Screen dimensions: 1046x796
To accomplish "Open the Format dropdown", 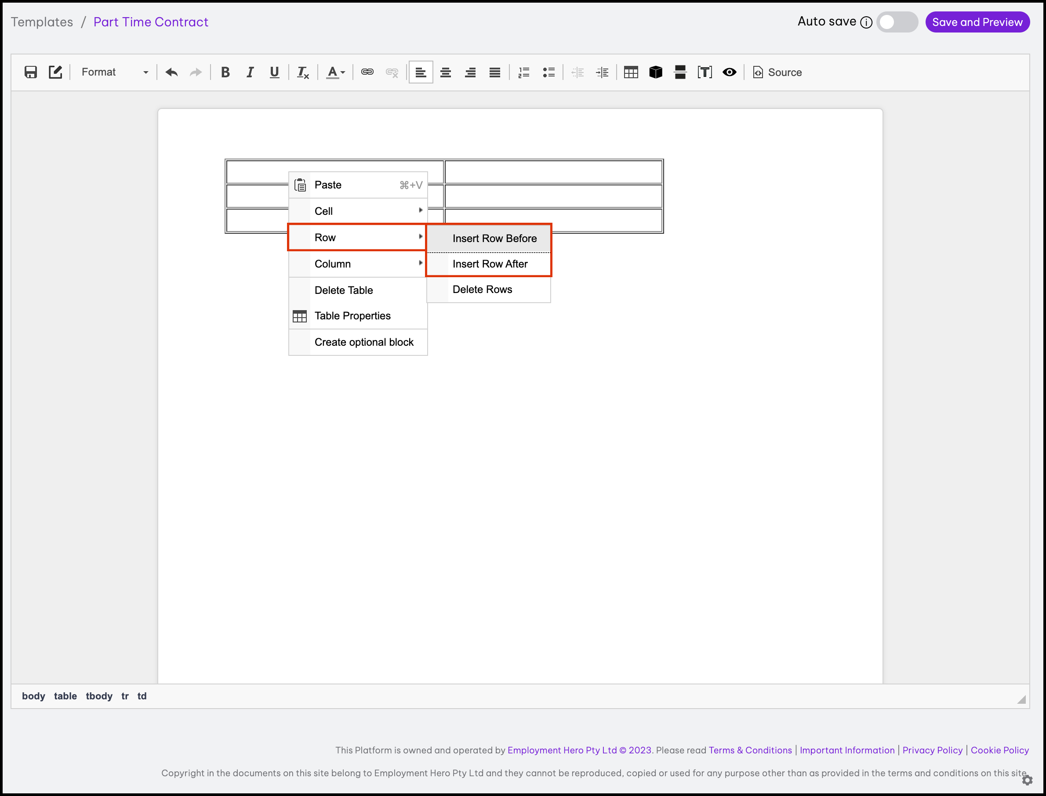I will 115,72.
